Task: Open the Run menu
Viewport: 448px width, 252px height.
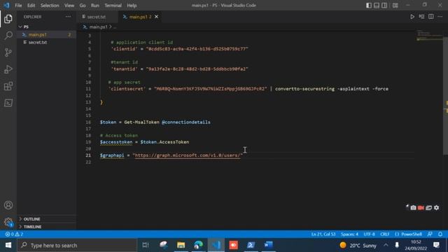Action: click(x=95, y=6)
